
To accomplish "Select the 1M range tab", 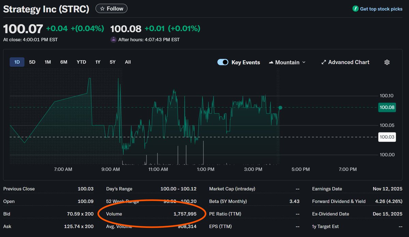I will 48,62.
